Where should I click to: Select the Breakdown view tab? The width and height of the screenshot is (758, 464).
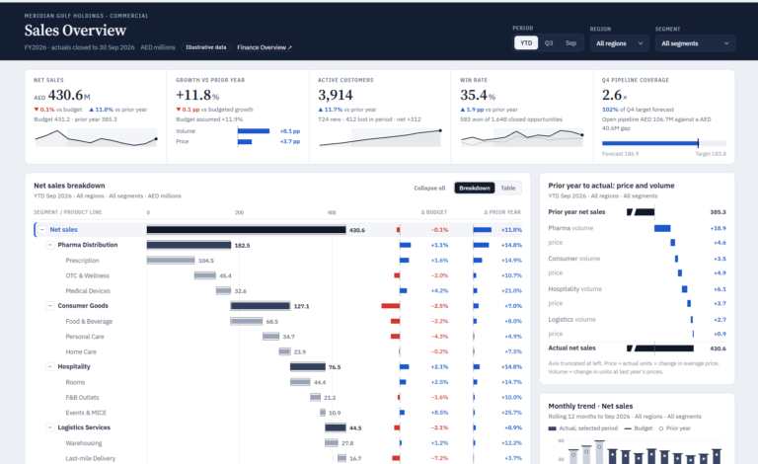coord(474,188)
